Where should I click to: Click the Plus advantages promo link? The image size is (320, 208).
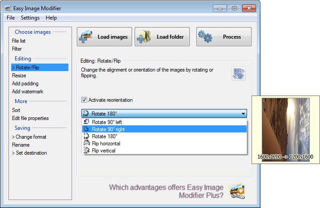(167, 191)
